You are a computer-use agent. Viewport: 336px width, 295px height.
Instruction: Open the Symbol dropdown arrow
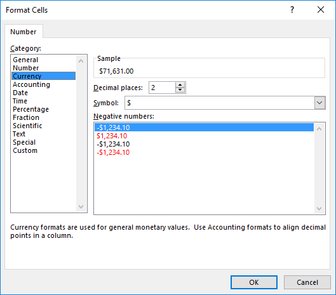point(319,103)
